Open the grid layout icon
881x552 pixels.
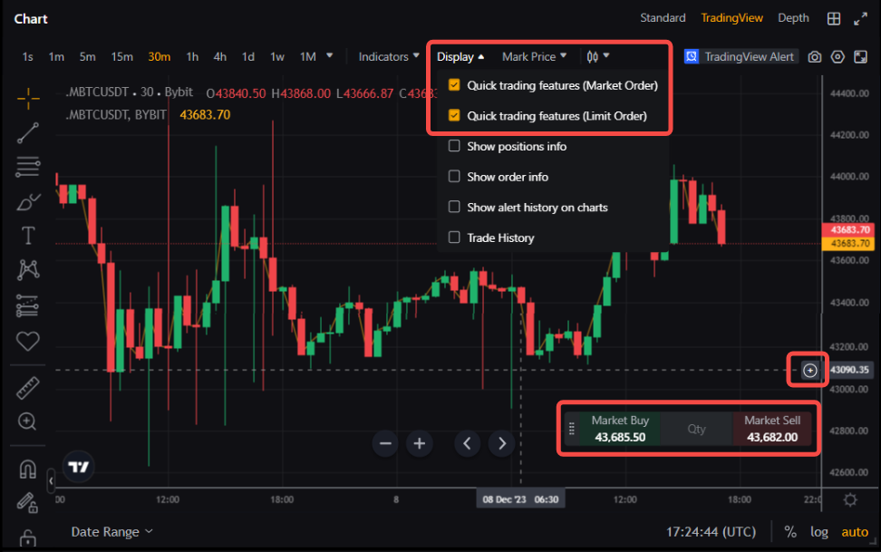click(834, 18)
